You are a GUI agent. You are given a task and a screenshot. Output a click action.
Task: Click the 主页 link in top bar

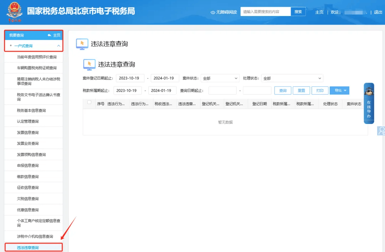(x=319, y=12)
